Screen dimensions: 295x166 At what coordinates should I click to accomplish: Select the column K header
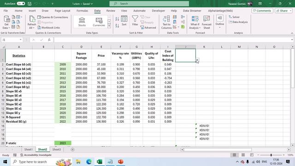click(x=204, y=47)
